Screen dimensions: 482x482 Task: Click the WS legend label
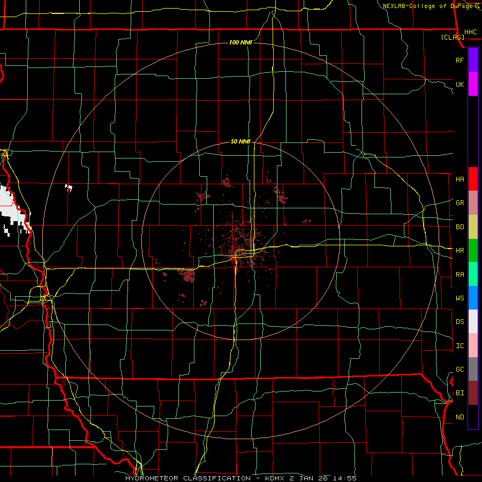coord(460,298)
